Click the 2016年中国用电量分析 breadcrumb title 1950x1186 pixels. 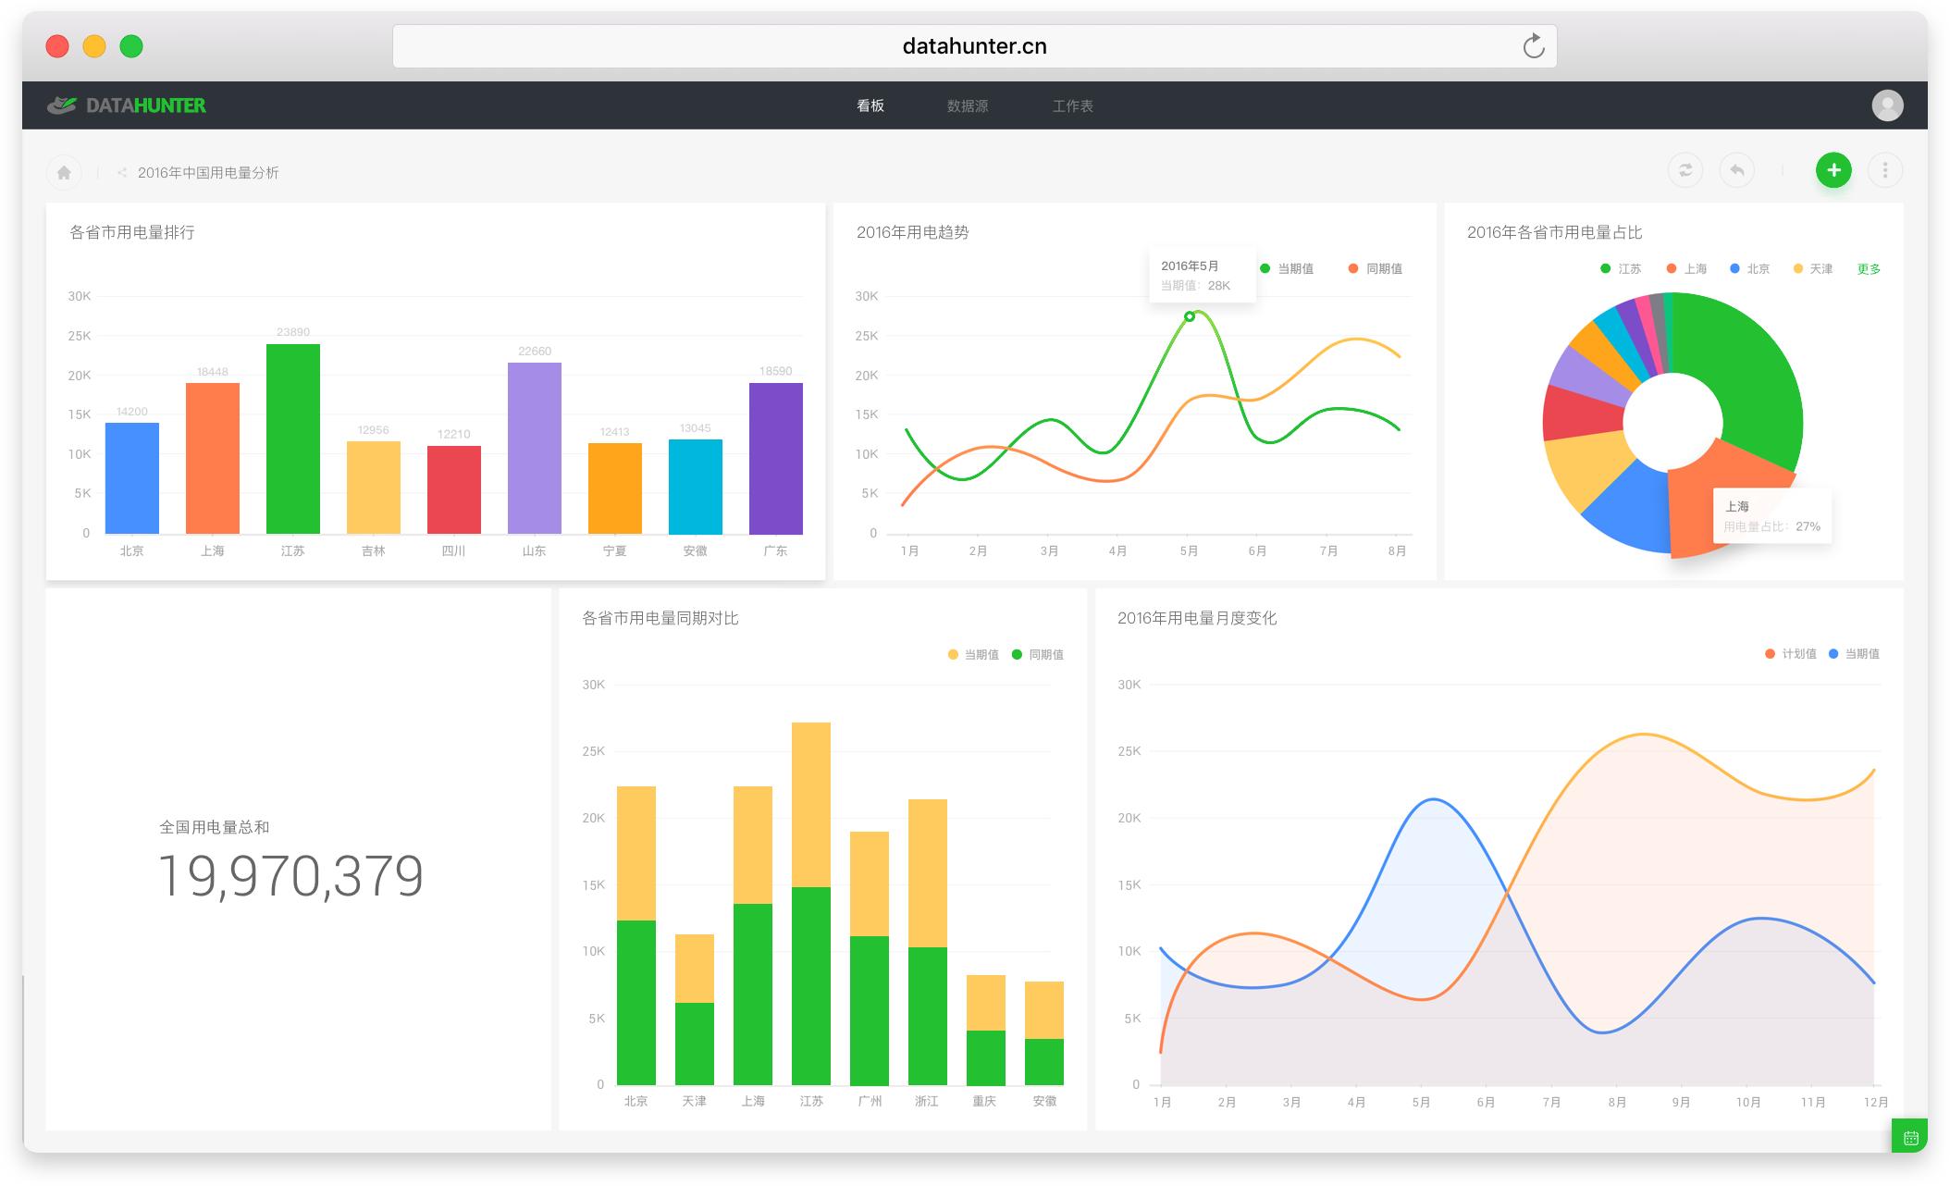tap(208, 173)
